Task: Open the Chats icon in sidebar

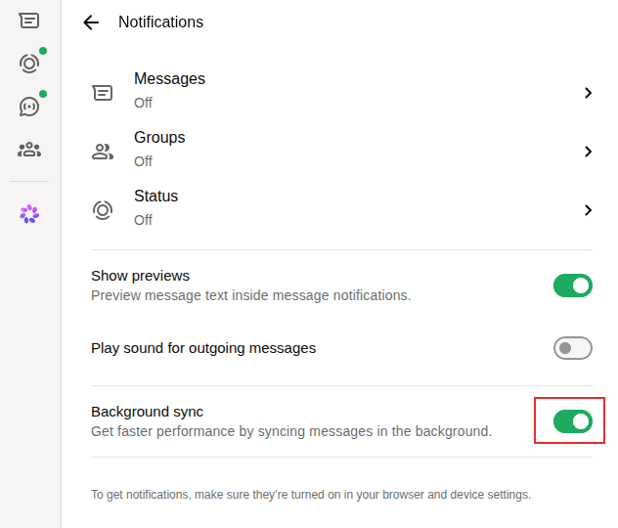Action: point(29,21)
